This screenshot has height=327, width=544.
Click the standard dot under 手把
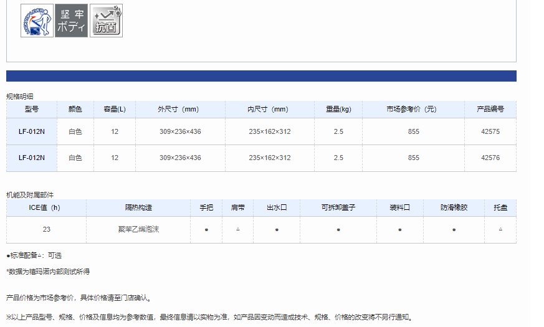click(x=206, y=230)
